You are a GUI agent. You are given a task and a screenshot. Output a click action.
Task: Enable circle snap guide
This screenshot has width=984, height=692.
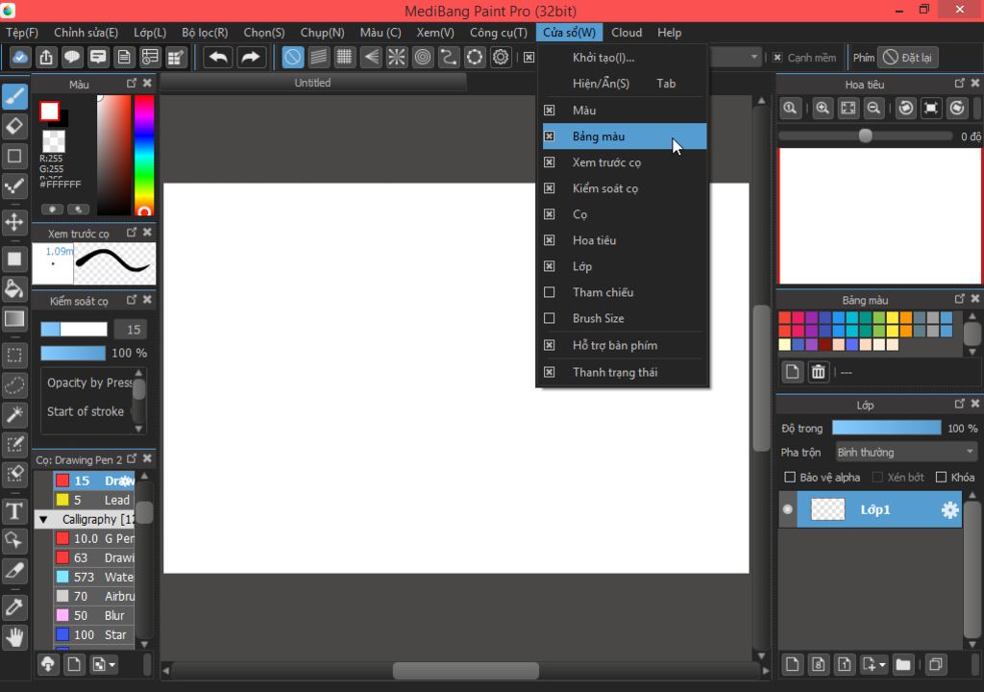tap(423, 57)
